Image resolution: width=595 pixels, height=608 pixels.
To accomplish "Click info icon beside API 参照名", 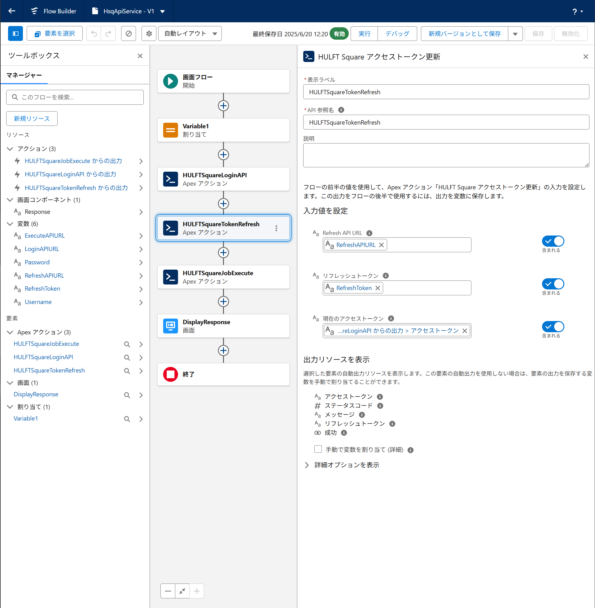I will click(x=341, y=110).
